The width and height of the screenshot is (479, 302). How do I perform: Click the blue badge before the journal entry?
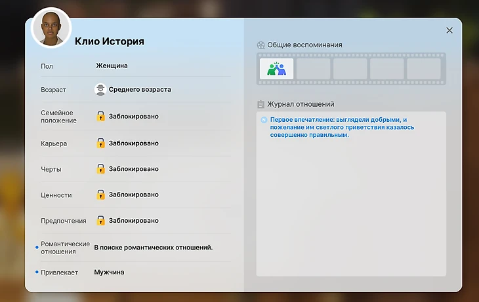264,121
